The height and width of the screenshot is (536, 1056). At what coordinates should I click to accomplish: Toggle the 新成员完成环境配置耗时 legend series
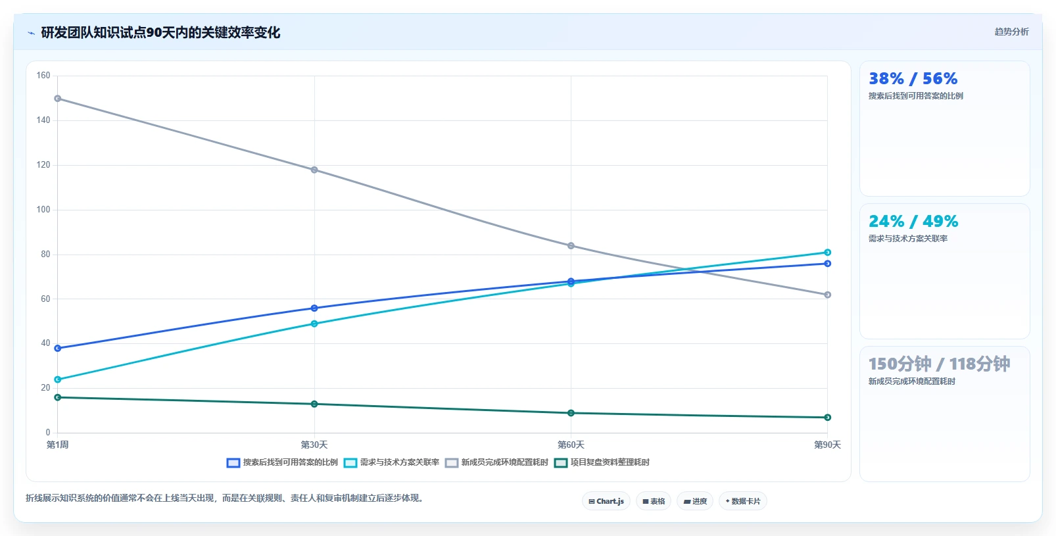point(496,463)
